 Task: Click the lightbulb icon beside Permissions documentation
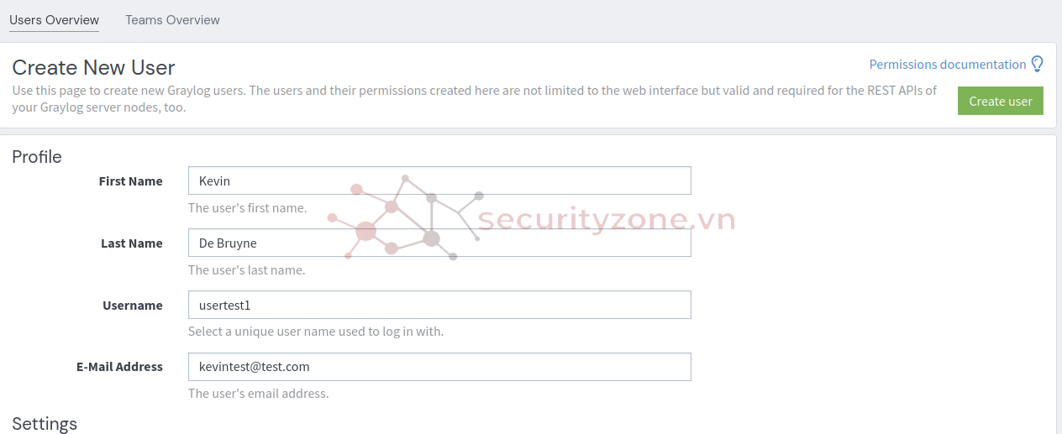point(1037,64)
